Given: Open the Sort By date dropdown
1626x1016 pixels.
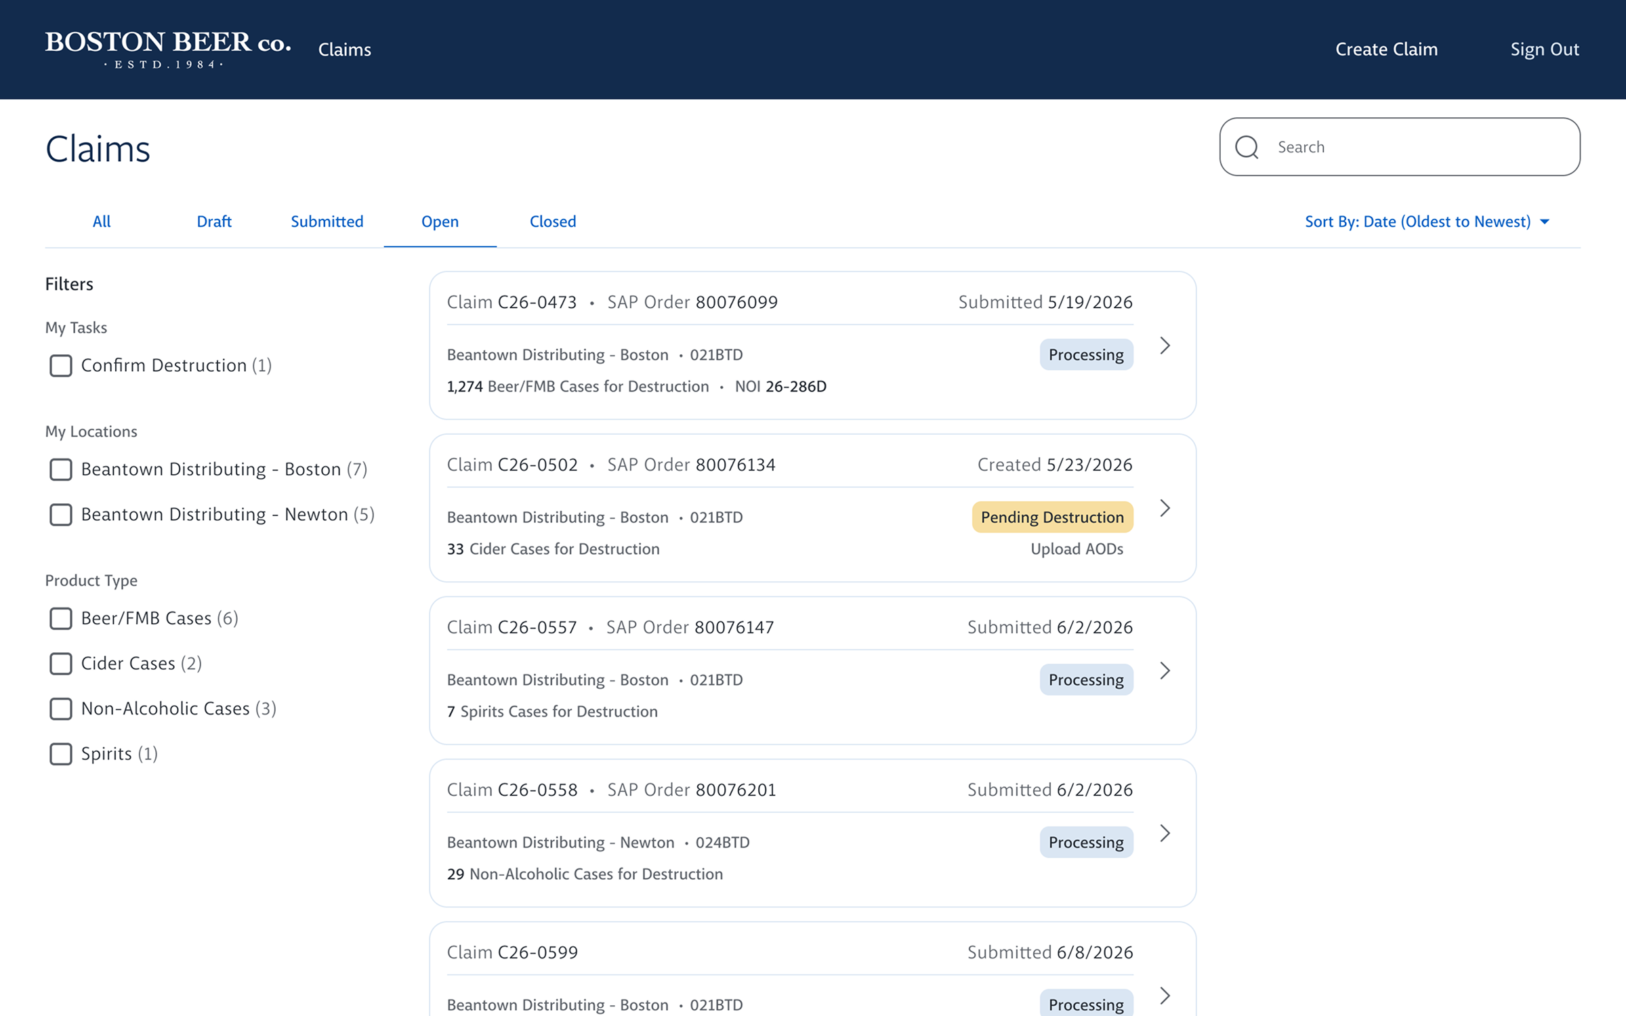Looking at the screenshot, I should click(1427, 221).
